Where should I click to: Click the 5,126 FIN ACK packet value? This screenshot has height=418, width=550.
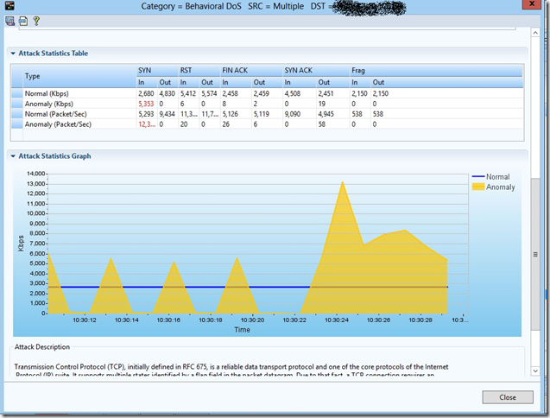click(230, 114)
